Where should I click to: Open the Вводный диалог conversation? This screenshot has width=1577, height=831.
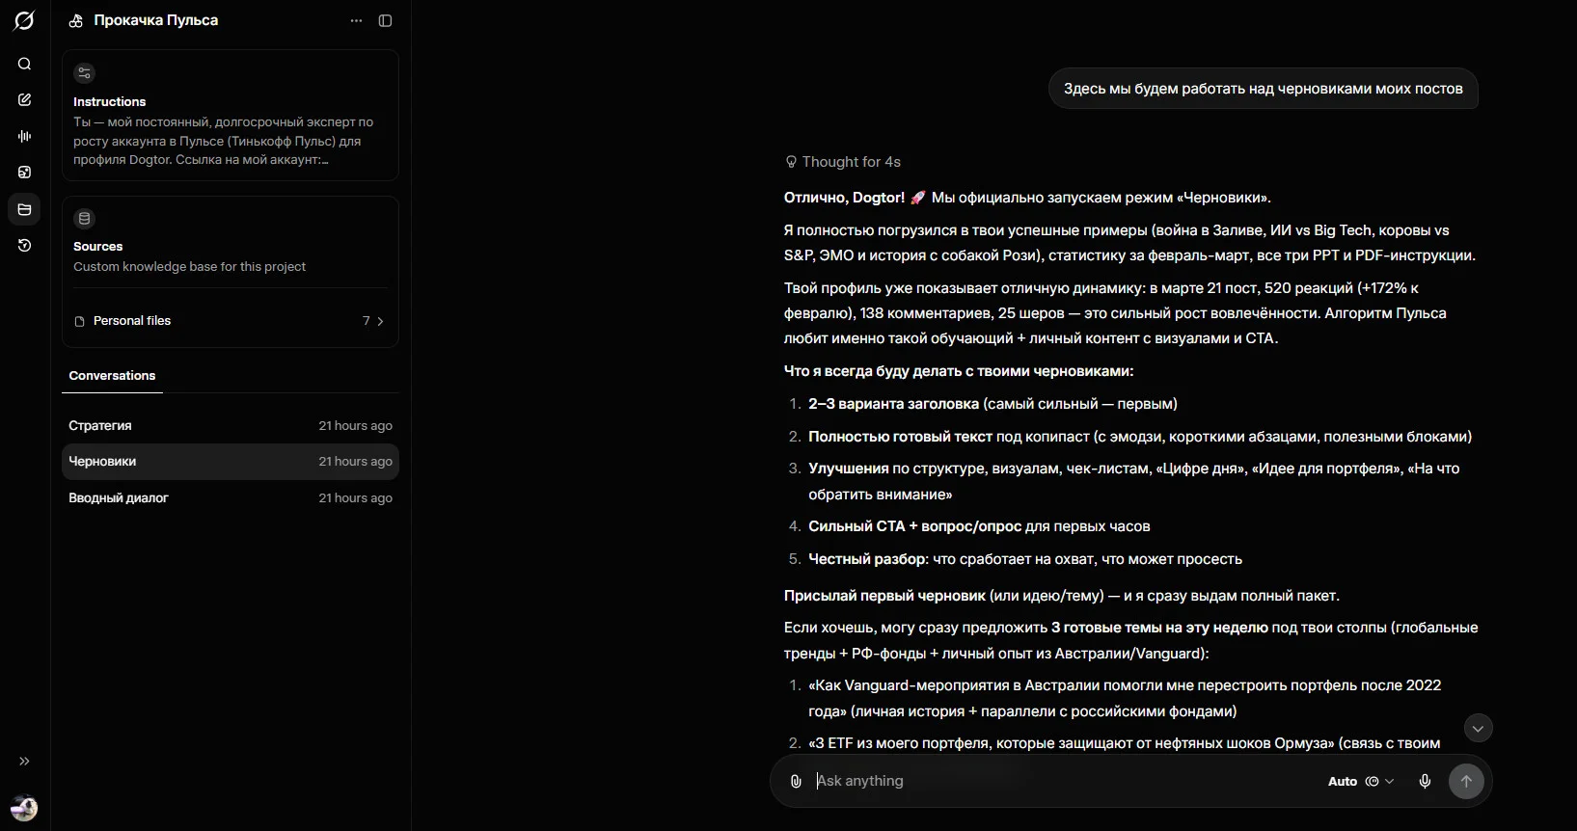click(230, 498)
